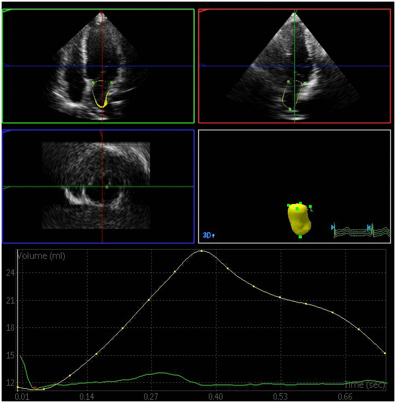Select the last yellow point ending the volume curve
Image resolution: width=396 pixels, height=403 pixels.
coord(385,354)
